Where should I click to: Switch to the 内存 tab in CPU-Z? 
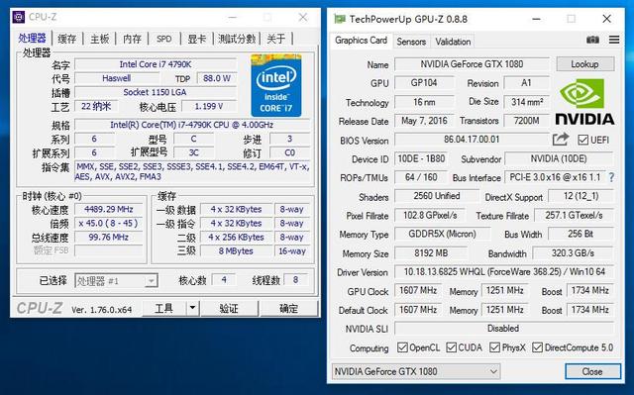pyautogui.click(x=132, y=39)
